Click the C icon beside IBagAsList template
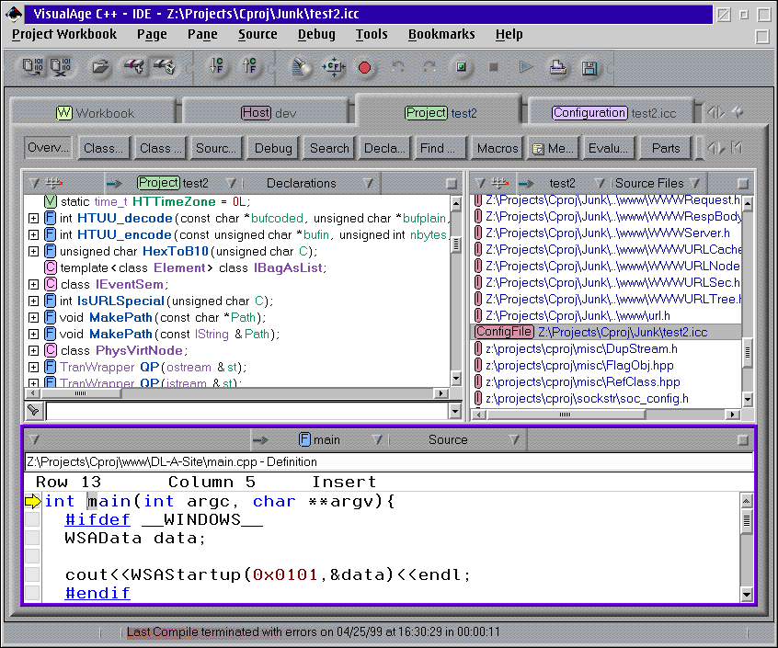The height and width of the screenshot is (648, 778). pyautogui.click(x=50, y=267)
